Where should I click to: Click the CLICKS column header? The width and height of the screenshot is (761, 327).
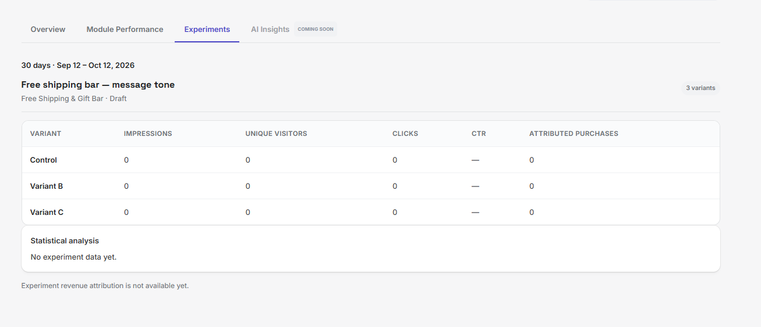pyautogui.click(x=405, y=134)
